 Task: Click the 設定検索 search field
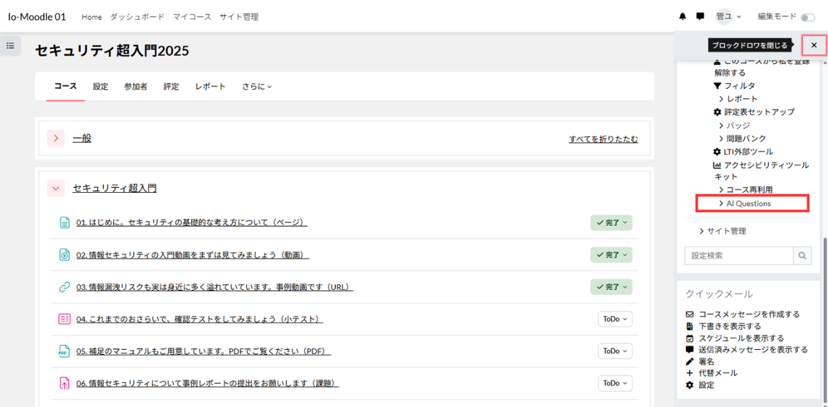[738, 255]
